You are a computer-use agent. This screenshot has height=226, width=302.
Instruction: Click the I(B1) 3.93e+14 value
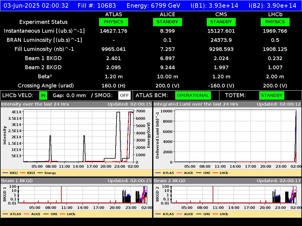click(214, 5)
